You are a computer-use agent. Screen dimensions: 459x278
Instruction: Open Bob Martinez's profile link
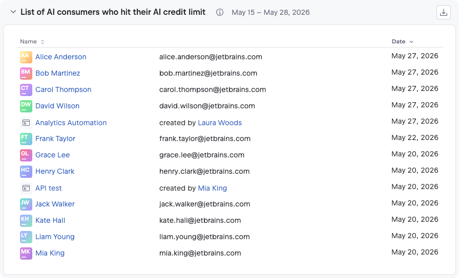click(x=58, y=73)
